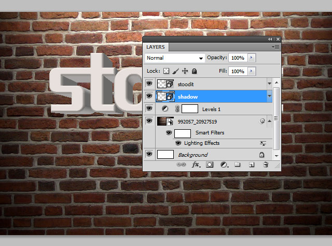Expand stoodit layer 3D properties arrow

tap(269, 84)
